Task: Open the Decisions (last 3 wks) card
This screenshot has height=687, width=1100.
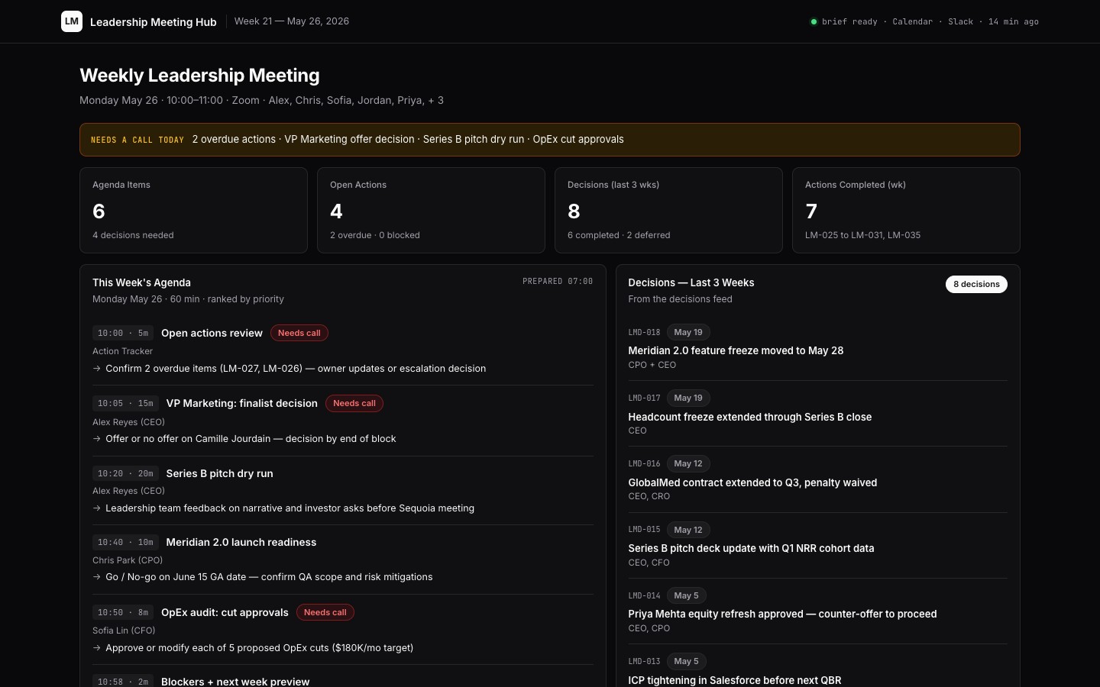Action: tap(668, 210)
